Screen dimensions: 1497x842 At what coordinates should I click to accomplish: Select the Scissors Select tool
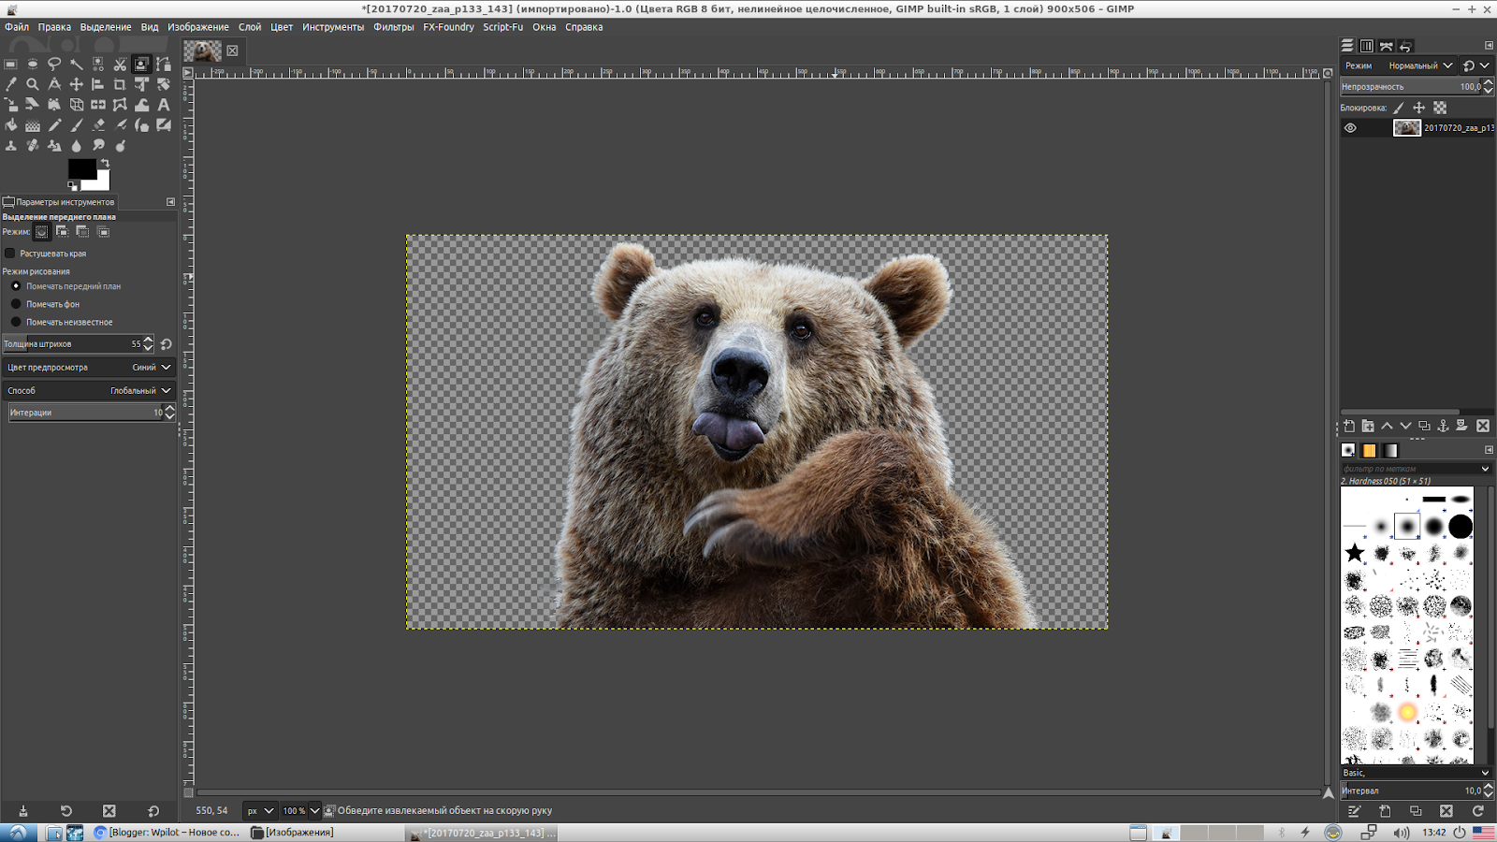[120, 65]
